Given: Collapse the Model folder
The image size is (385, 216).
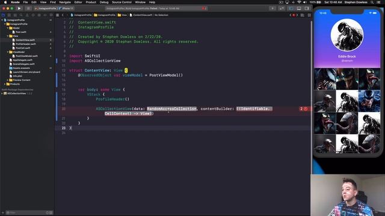Looking at the screenshot, I should point(8,28).
